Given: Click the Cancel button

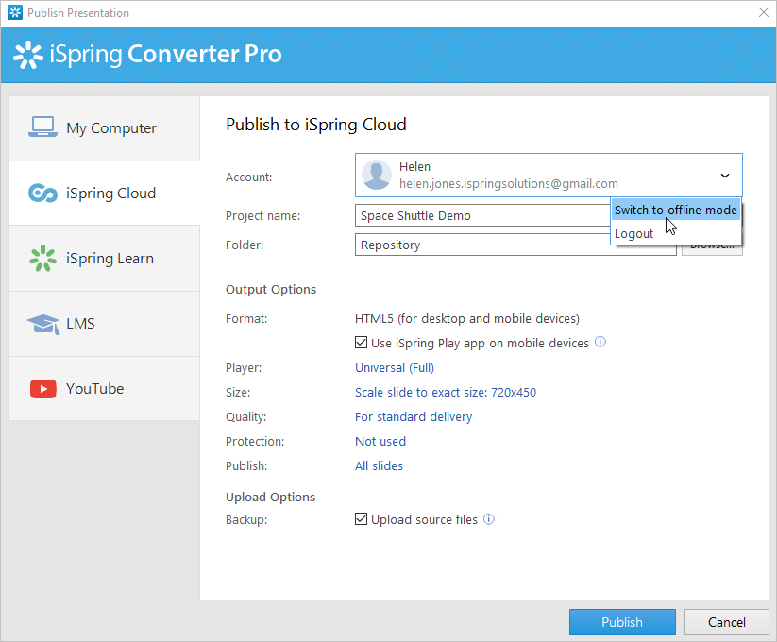Looking at the screenshot, I should (x=726, y=622).
